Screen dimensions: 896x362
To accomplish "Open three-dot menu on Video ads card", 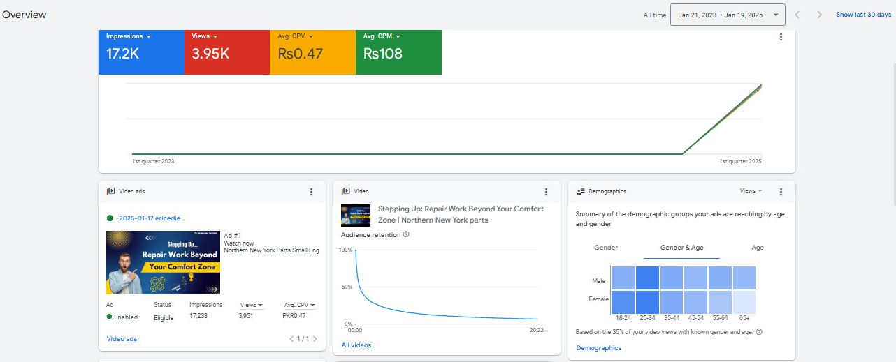I will pos(312,192).
